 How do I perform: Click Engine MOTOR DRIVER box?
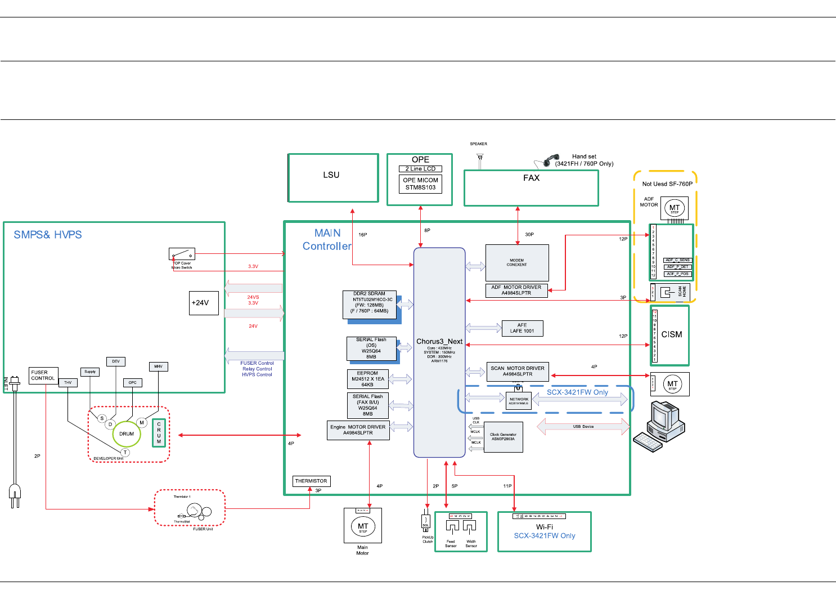coord(358,430)
